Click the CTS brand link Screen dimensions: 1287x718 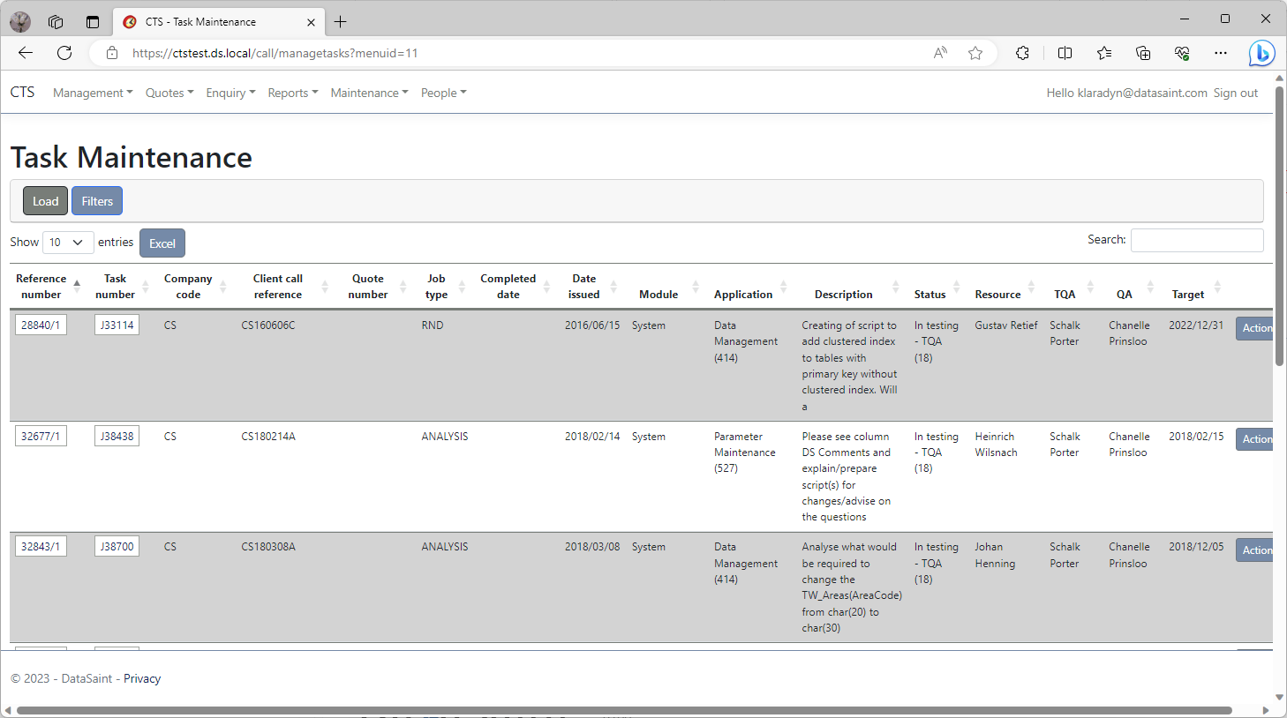pos(22,92)
